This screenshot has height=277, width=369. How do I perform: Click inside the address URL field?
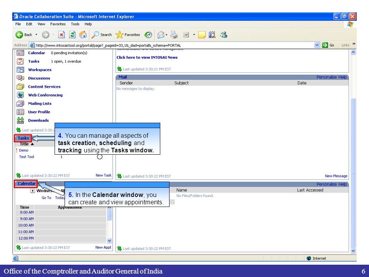point(174,45)
